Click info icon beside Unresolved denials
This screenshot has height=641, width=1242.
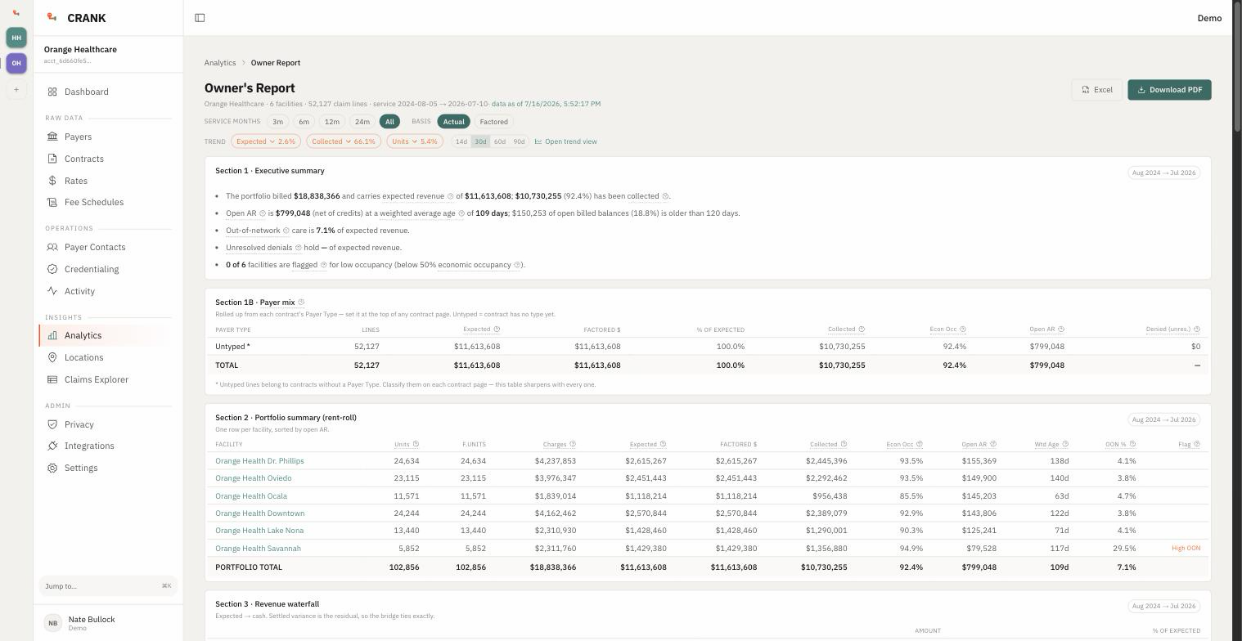pyautogui.click(x=298, y=248)
